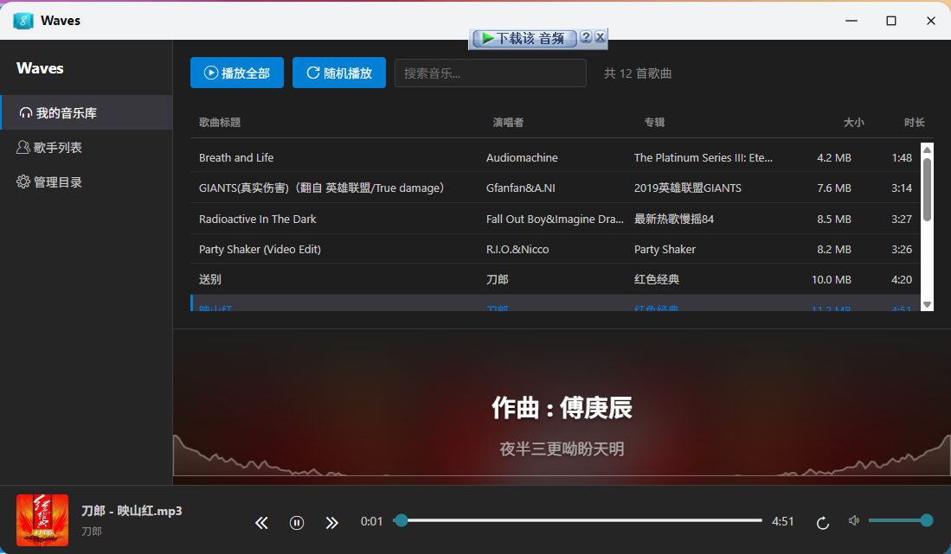The width and height of the screenshot is (951, 554).
Task: Click the 歌曲标题 column header
Action: (220, 123)
